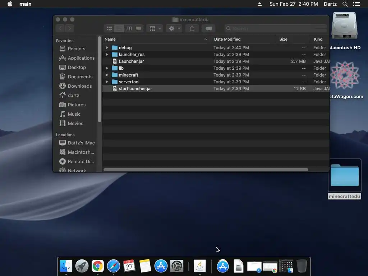Expand the lib folder
The width and height of the screenshot is (368, 276).
click(107, 68)
